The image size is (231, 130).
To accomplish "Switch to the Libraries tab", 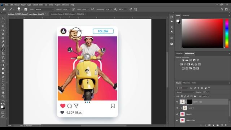I will click(x=179, y=53).
